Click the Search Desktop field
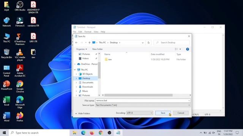 [x=172, y=43]
